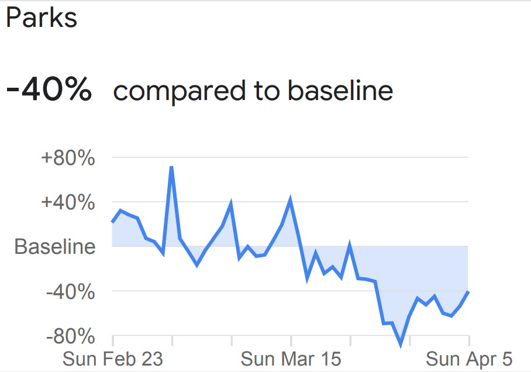Click the lowest trough of the line
Viewport: 531px width, 372px height.
tap(401, 345)
